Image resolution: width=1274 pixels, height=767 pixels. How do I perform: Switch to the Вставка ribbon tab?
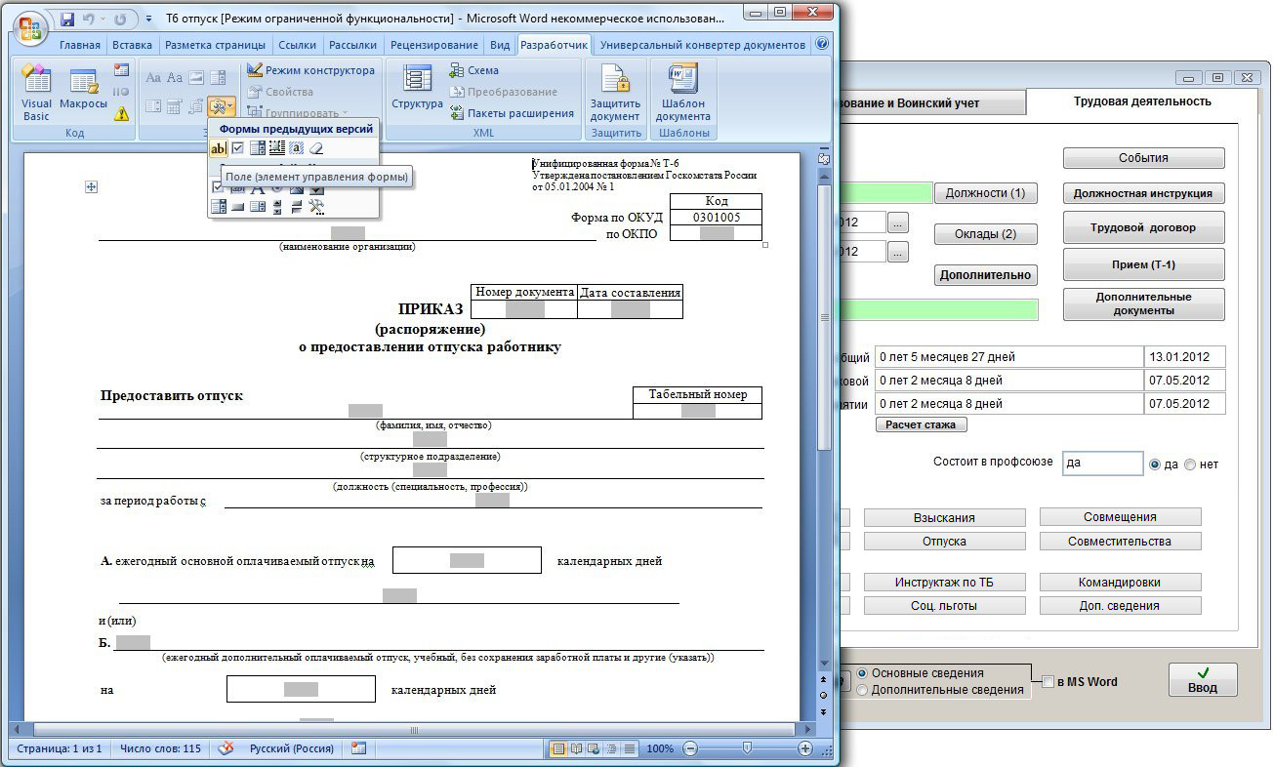pyautogui.click(x=132, y=45)
